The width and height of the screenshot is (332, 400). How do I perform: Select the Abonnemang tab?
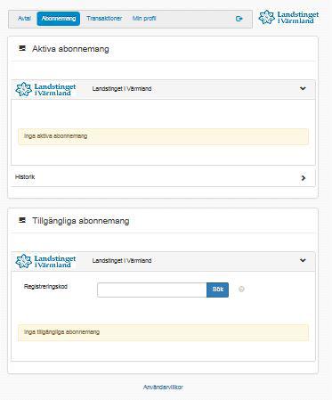59,19
